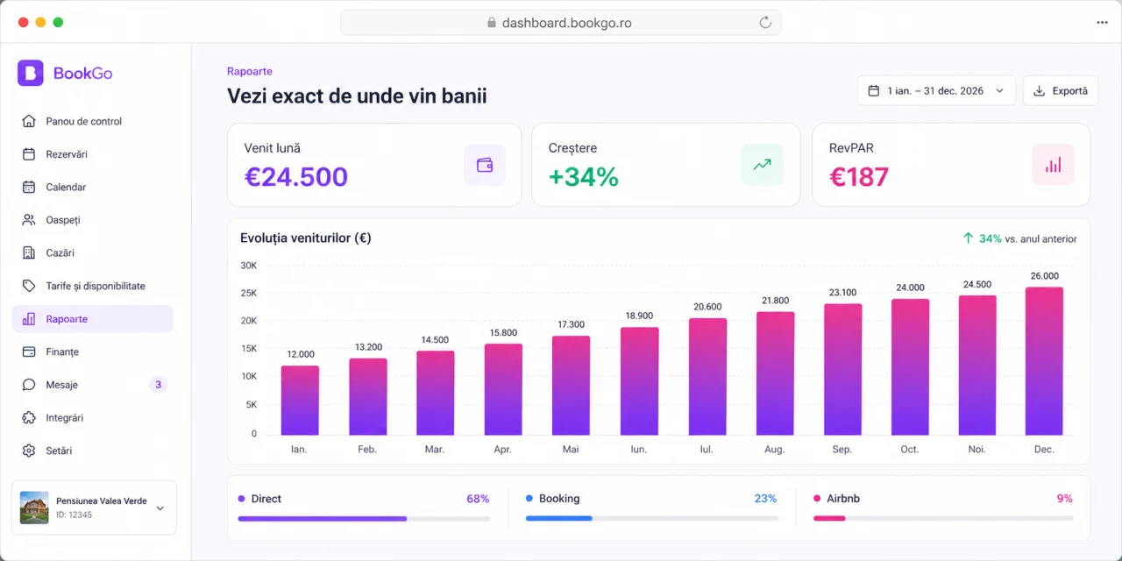Open the date range dropdown 1 ian. – 31 dec. 2026
This screenshot has width=1122, height=561.
936,90
